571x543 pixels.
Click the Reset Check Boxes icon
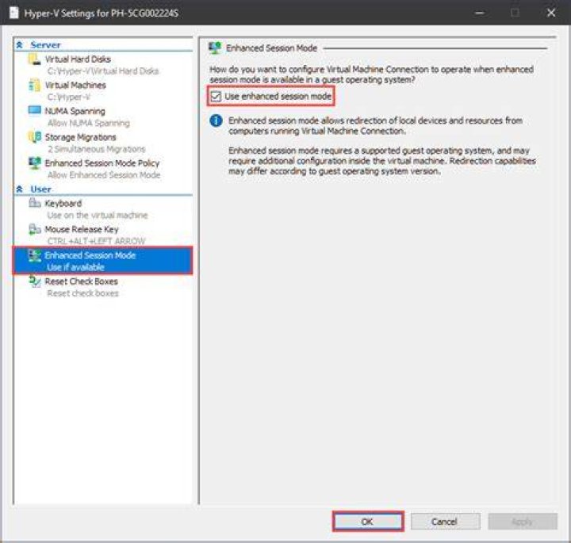(35, 281)
